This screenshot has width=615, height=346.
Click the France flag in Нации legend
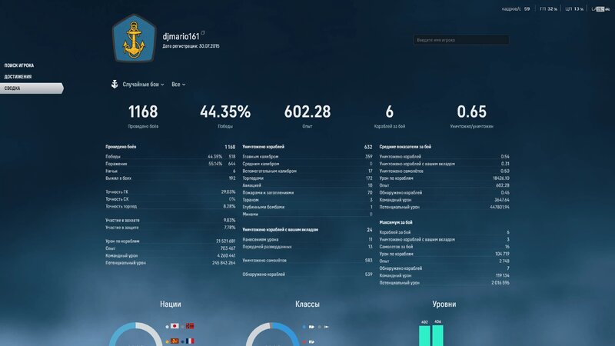coord(190,341)
